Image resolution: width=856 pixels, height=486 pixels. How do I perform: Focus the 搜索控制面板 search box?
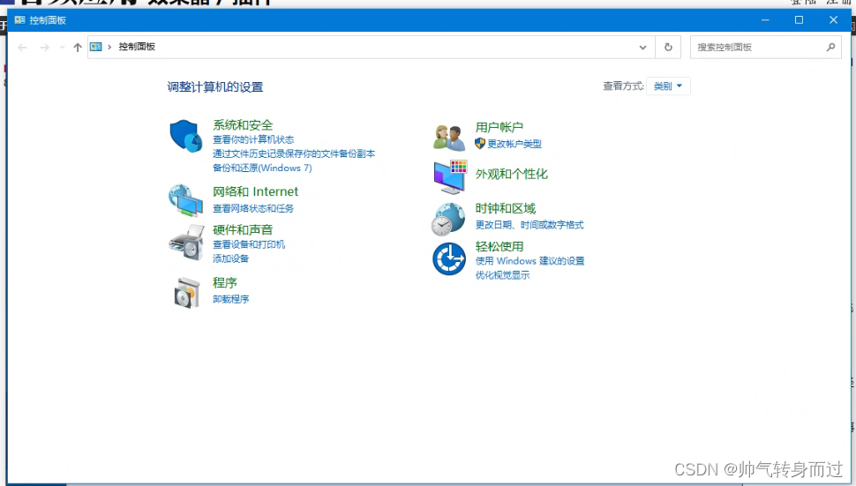(765, 47)
